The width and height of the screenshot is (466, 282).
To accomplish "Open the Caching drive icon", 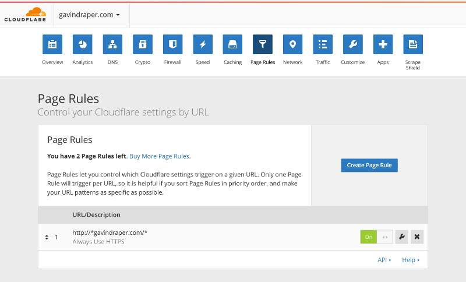I will pos(232,44).
